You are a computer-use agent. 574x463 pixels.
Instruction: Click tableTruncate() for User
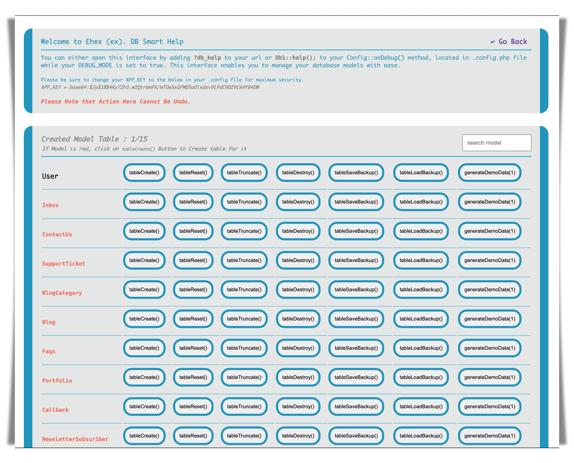244,173
